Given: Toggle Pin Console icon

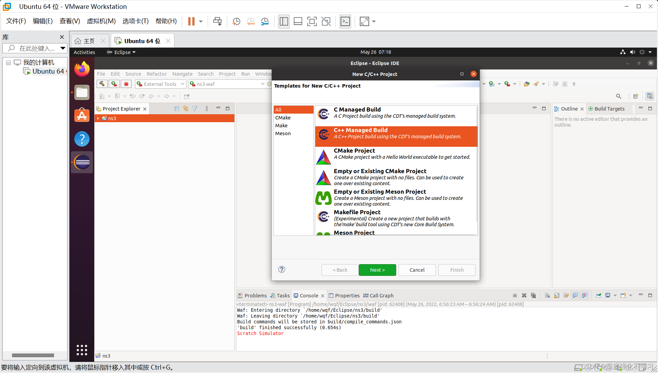Looking at the screenshot, I should [598, 295].
